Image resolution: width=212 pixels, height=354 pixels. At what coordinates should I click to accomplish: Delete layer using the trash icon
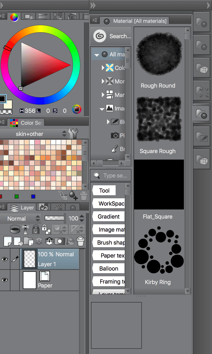pos(81,241)
